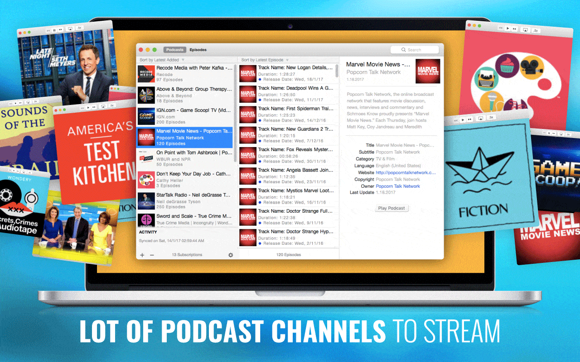Switch to the Episodes tab
The width and height of the screenshot is (580, 362).
(x=198, y=50)
